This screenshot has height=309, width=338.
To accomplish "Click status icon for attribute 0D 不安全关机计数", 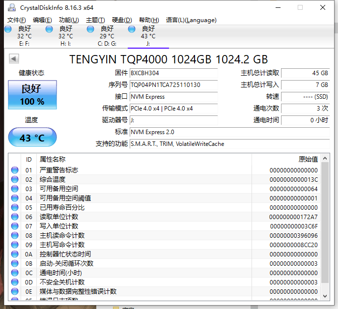I will pyautogui.click(x=15, y=282).
